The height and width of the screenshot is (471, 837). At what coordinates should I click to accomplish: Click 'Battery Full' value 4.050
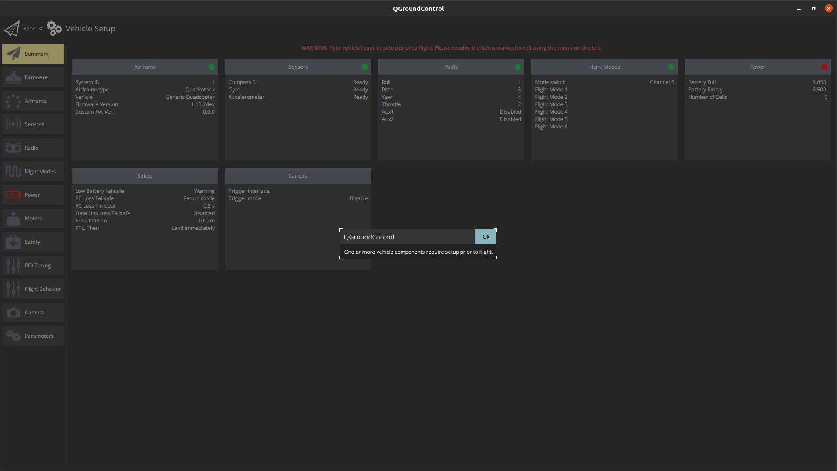(x=819, y=82)
